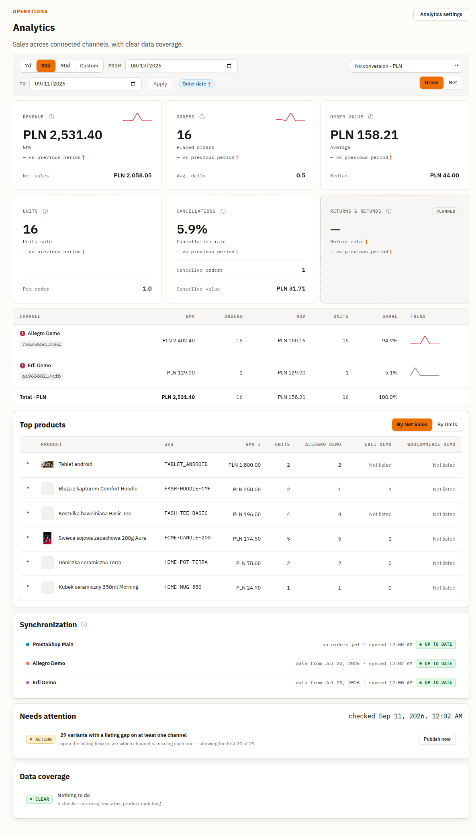Click the PrestaShop Main UP TO DATE badge

(436, 645)
